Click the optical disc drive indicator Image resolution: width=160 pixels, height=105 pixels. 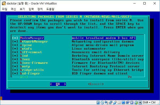click(102, 102)
